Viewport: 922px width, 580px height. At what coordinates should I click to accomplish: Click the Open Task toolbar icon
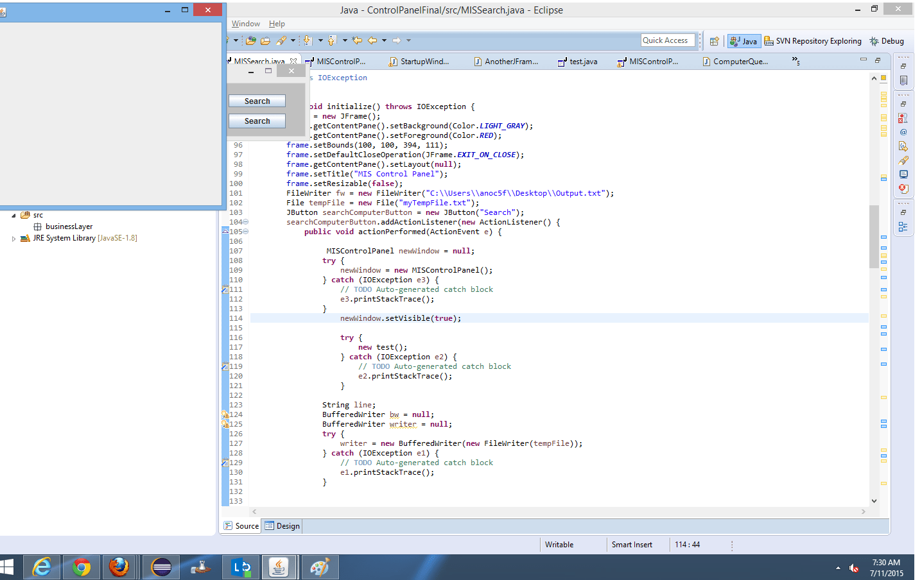tap(265, 40)
